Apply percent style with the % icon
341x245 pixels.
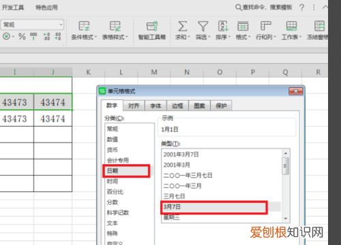click(x=22, y=36)
